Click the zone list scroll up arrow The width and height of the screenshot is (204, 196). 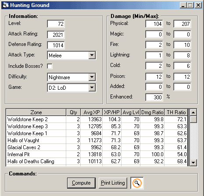[x=193, y=112]
